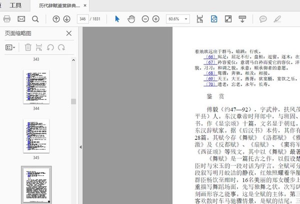Viewport: 300px width, 204px height.
Task: Open the comment bubble tool
Action: pyautogui.click(x=262, y=19)
